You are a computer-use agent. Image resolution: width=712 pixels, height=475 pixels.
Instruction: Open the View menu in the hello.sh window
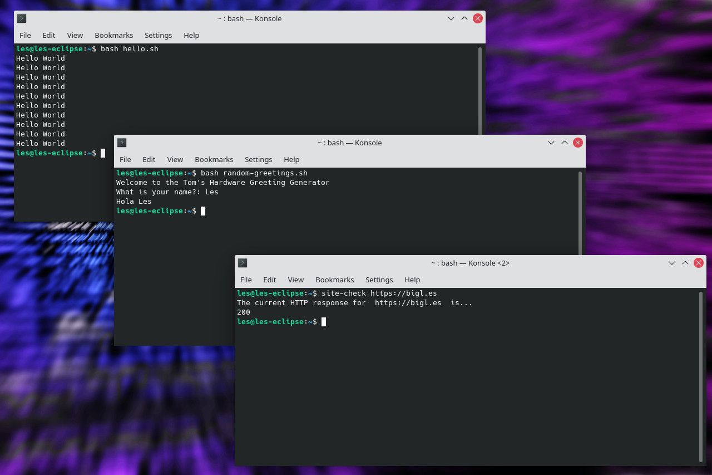pos(75,35)
